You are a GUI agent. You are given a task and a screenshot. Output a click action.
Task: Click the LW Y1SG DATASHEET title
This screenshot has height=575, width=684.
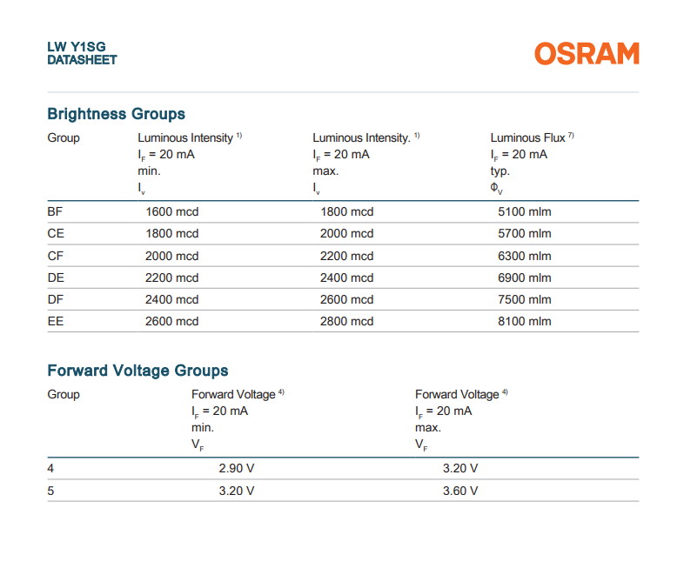click(82, 53)
